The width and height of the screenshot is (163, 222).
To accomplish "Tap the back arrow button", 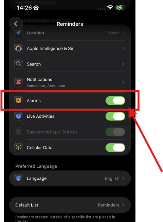I will [16, 24].
